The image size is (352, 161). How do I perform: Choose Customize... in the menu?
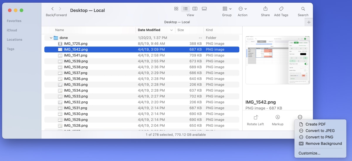(x=309, y=153)
